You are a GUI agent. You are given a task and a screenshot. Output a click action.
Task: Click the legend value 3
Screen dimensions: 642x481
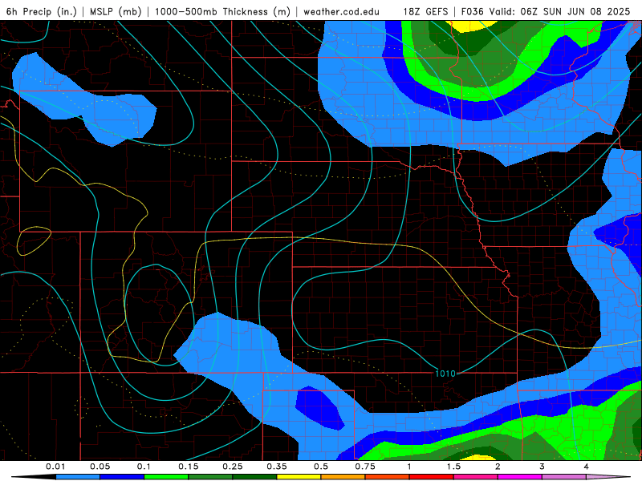[x=542, y=467]
